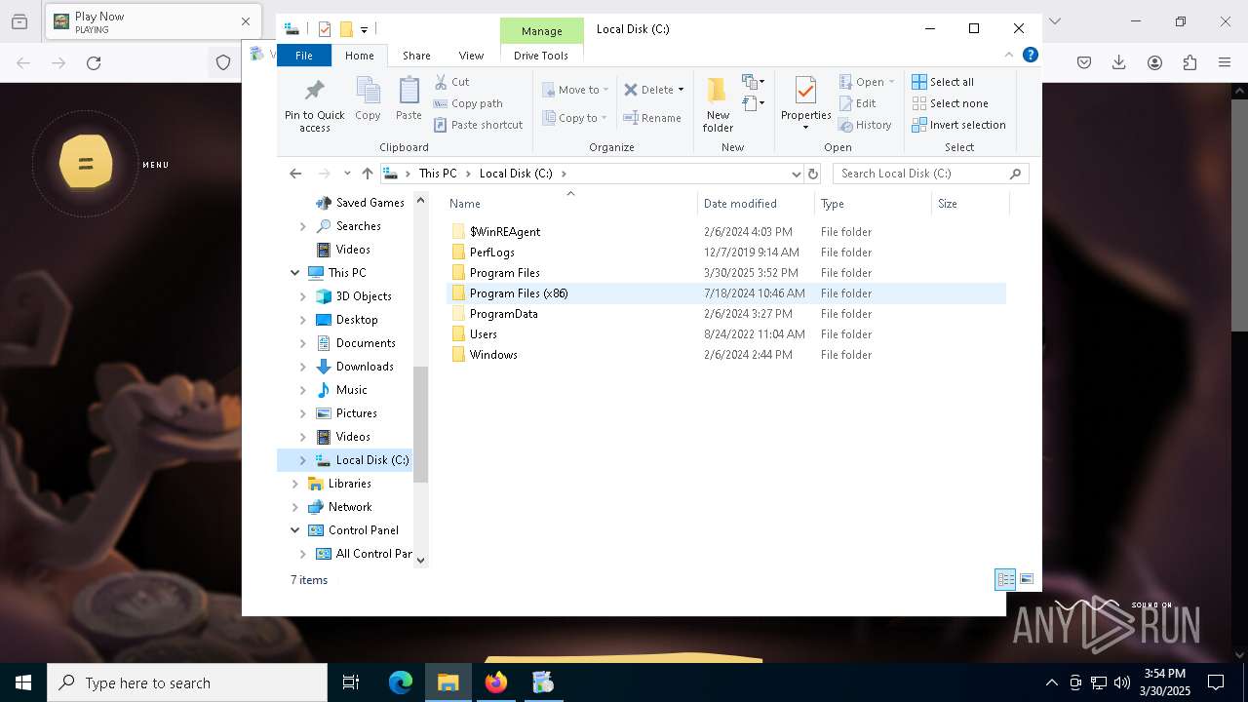Collapse This PC tree node
The height and width of the screenshot is (702, 1248).
294,273
